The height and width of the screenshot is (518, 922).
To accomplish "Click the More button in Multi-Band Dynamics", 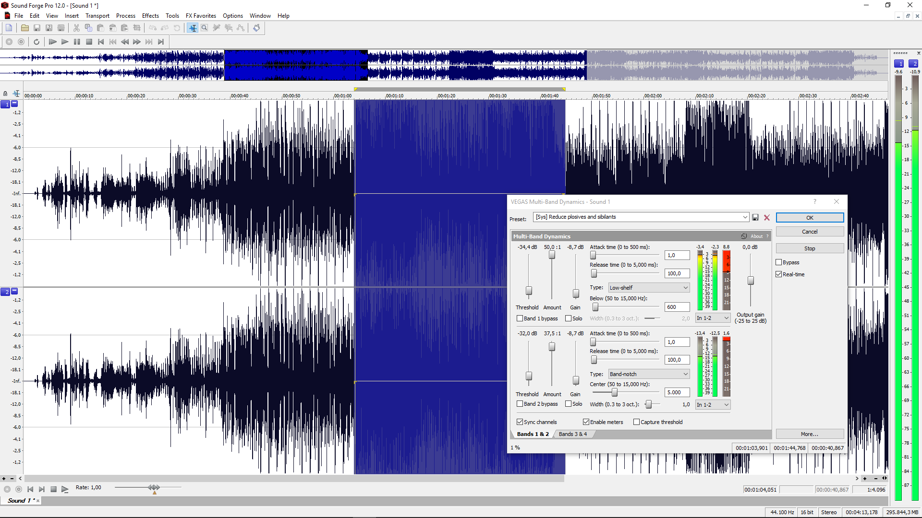I will [809, 434].
